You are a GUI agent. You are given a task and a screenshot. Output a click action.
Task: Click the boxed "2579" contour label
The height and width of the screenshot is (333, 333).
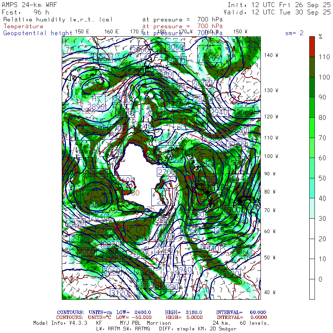pos(111,148)
